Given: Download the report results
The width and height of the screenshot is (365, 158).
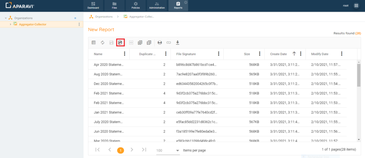Looking at the screenshot, I should point(178,43).
